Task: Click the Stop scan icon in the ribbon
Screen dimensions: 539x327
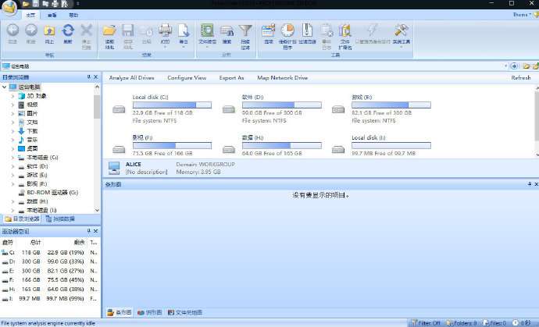Action: [87, 32]
